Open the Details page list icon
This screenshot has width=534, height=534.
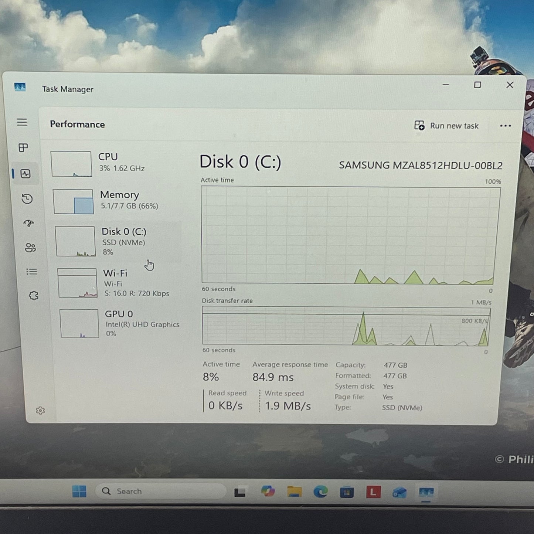pyautogui.click(x=32, y=272)
